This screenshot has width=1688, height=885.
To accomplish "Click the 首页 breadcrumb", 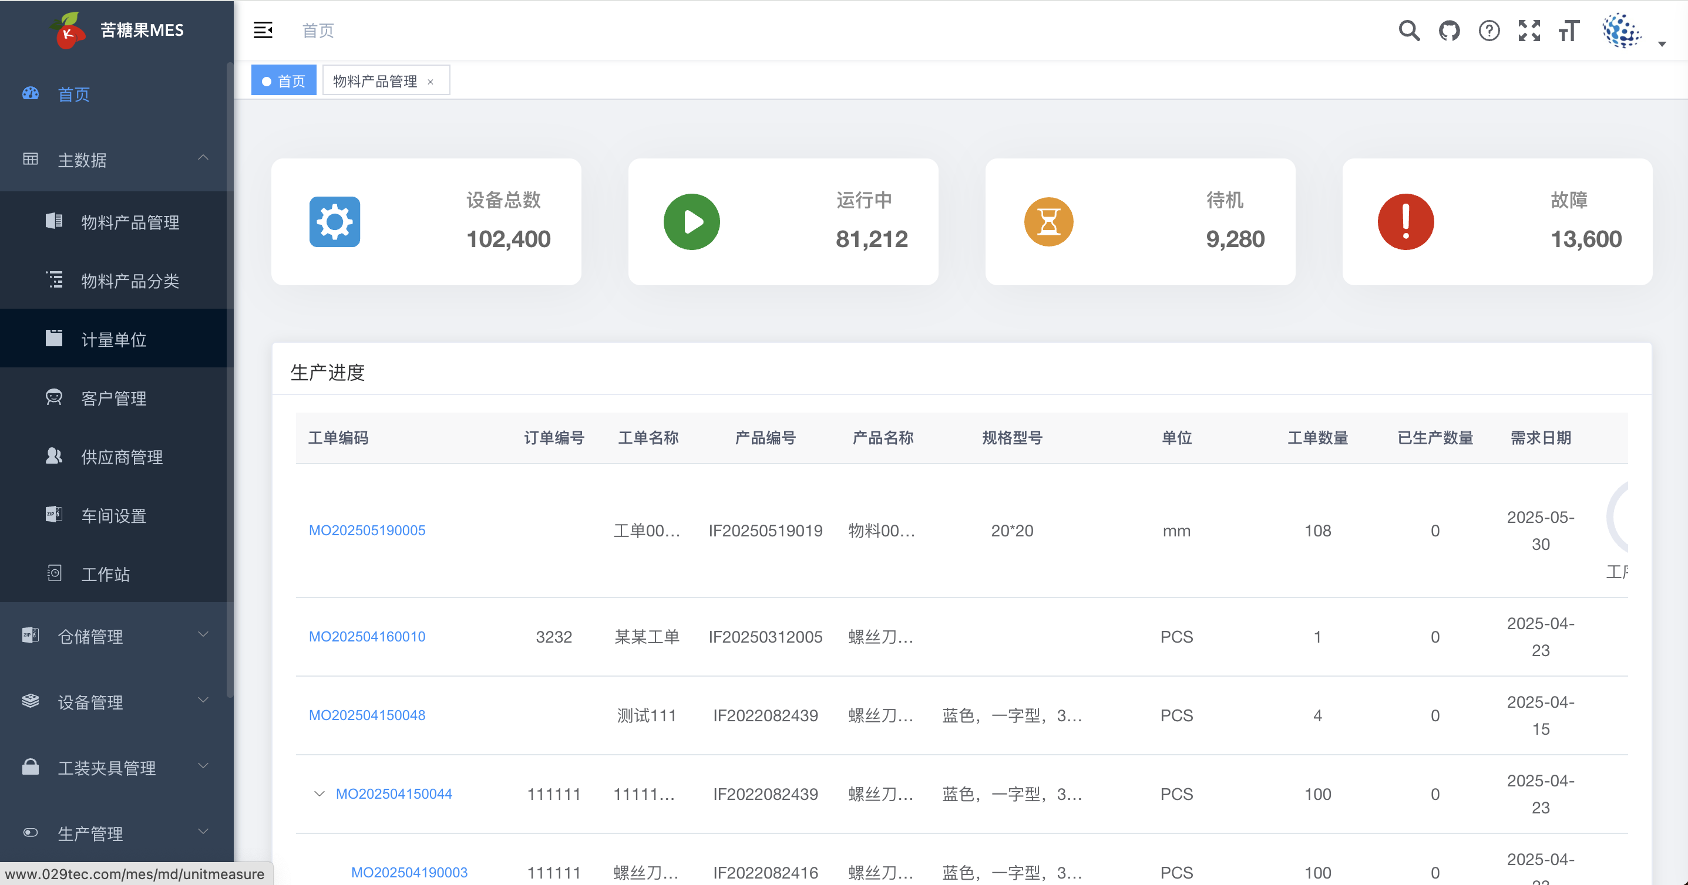I will point(318,30).
